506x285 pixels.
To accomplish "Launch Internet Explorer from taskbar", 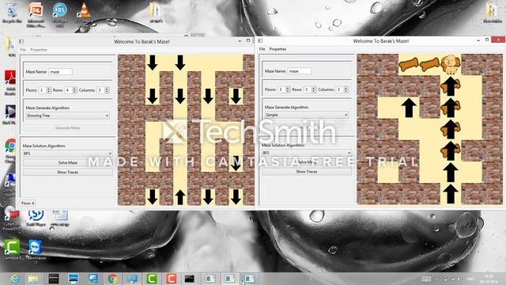I will pyautogui.click(x=14, y=279).
